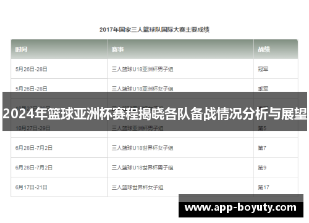The height and width of the screenshot is (223, 309).
Task: Click the 10月27日-29日 date next to 第5
Action: tap(33, 128)
